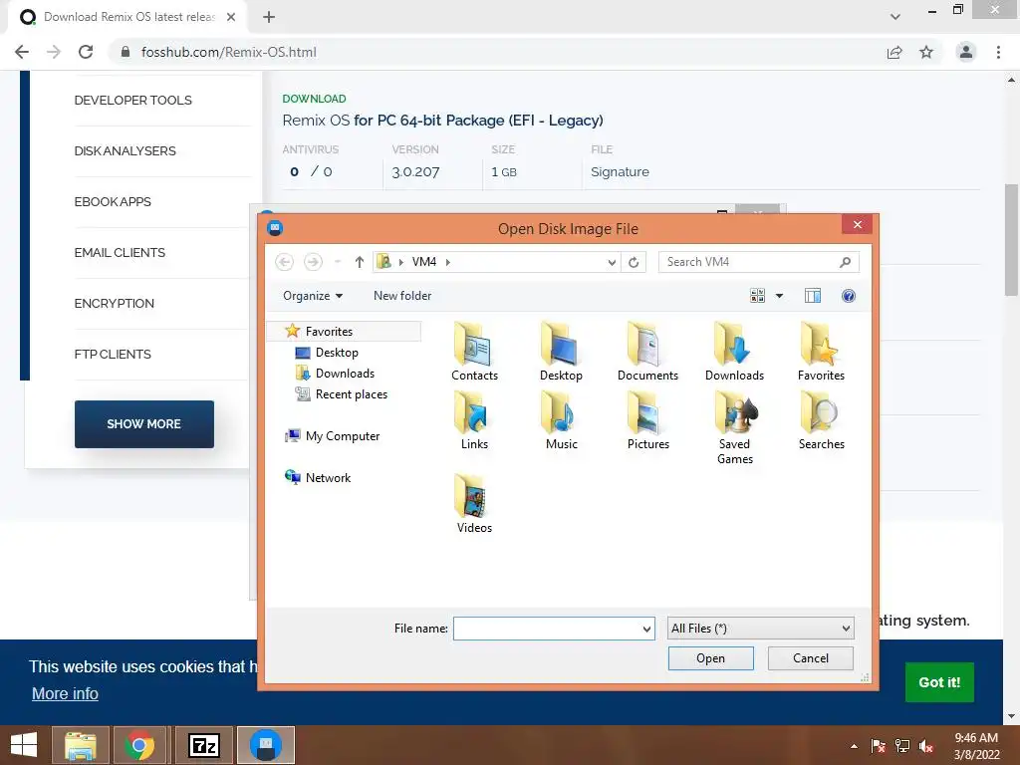Open the Pictures folder
Image resolution: width=1020 pixels, height=765 pixels.
(x=647, y=420)
